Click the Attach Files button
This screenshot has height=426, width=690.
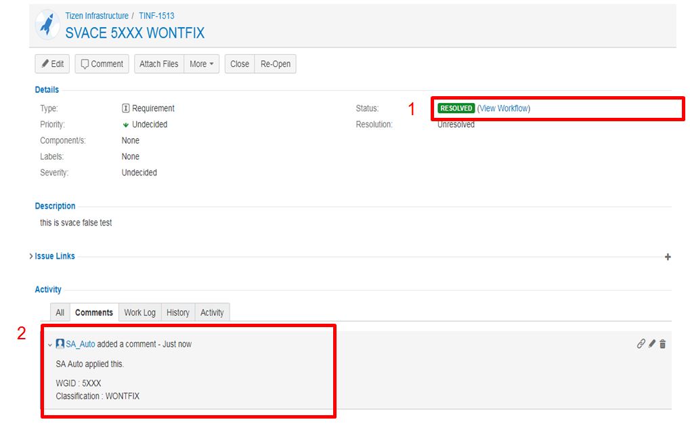tap(158, 64)
